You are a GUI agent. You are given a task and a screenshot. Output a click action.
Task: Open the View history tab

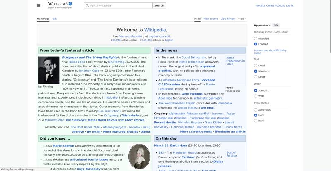click(228, 19)
